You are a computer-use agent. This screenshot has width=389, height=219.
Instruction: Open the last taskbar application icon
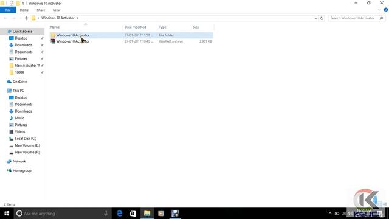(x=175, y=214)
